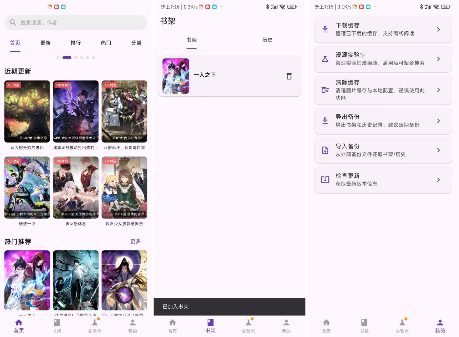The height and width of the screenshot is (337, 459).
Task: Tap the search magnifier icon
Action: point(13,23)
